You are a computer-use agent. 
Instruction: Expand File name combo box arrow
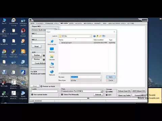(101, 77)
